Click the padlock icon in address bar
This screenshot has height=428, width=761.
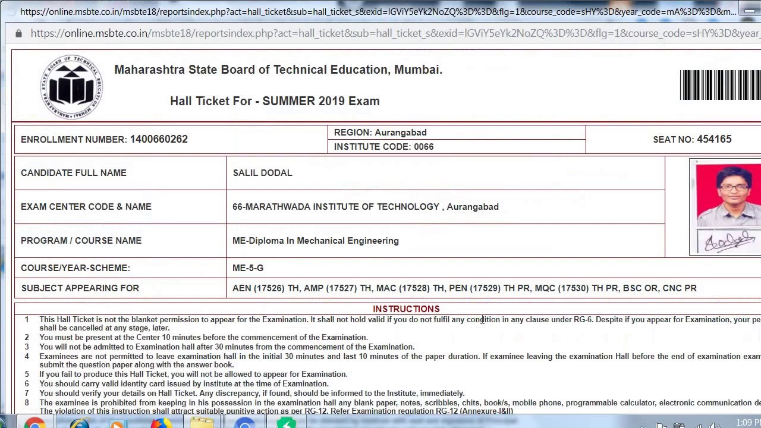(18, 33)
